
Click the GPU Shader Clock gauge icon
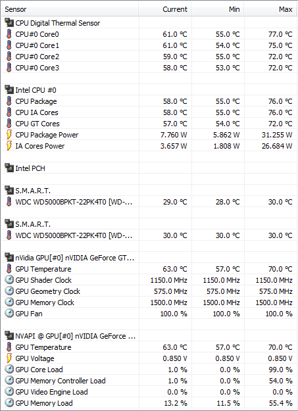coord(9,280)
